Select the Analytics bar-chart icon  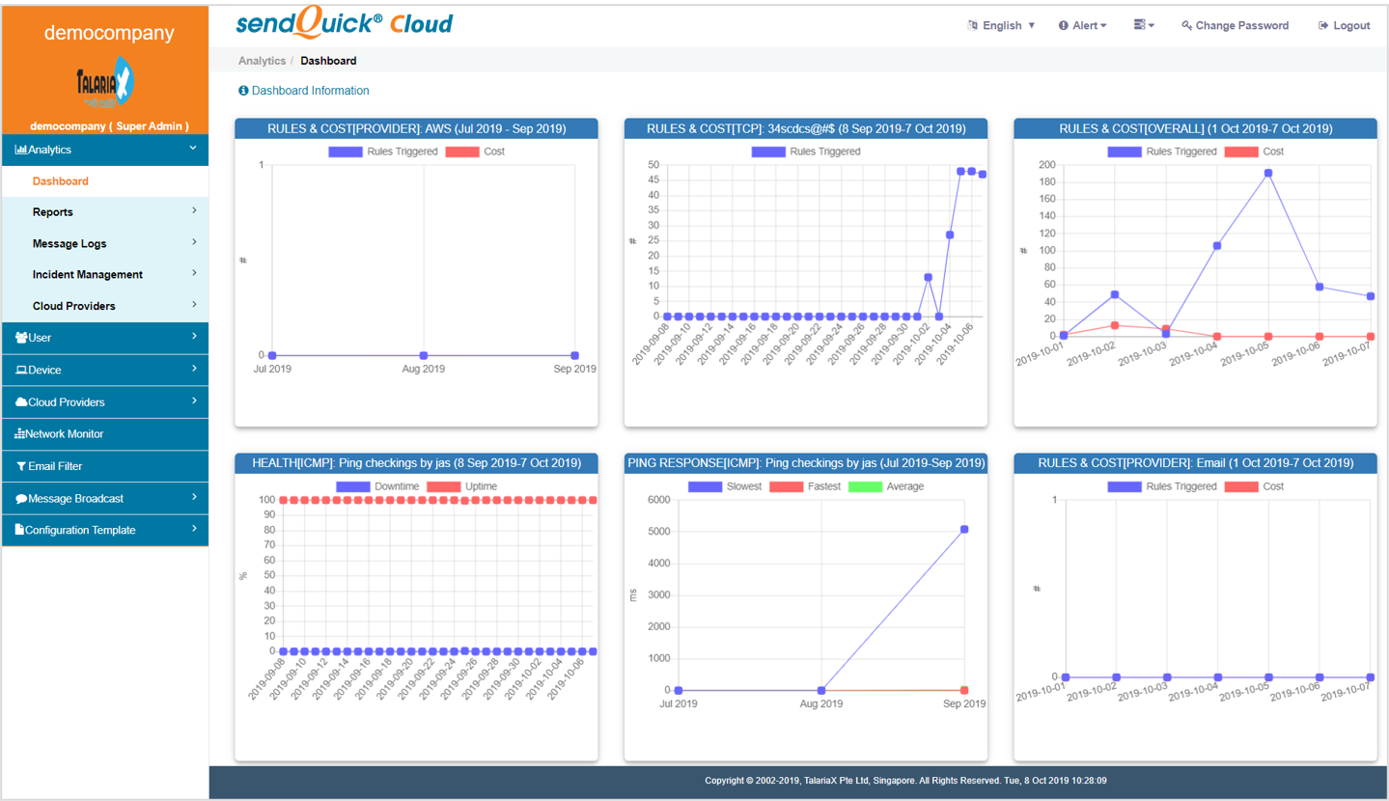(20, 150)
